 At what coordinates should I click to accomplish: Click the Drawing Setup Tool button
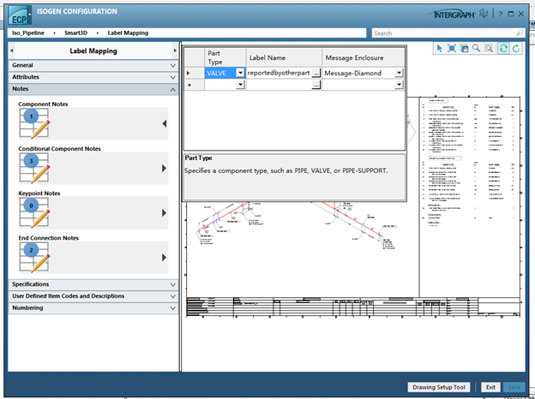coord(439,387)
